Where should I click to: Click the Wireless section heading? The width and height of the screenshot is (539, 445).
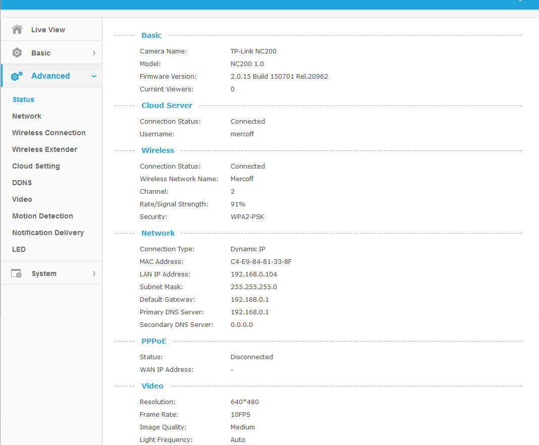click(158, 150)
